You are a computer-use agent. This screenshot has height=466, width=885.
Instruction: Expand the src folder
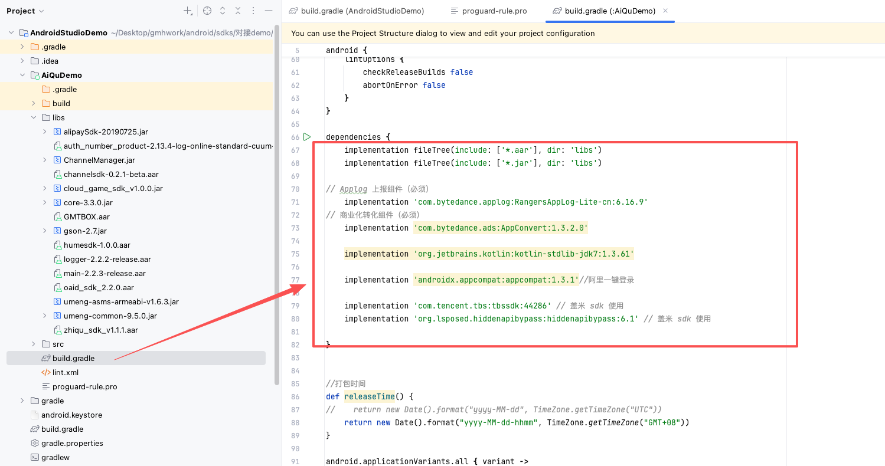click(34, 344)
